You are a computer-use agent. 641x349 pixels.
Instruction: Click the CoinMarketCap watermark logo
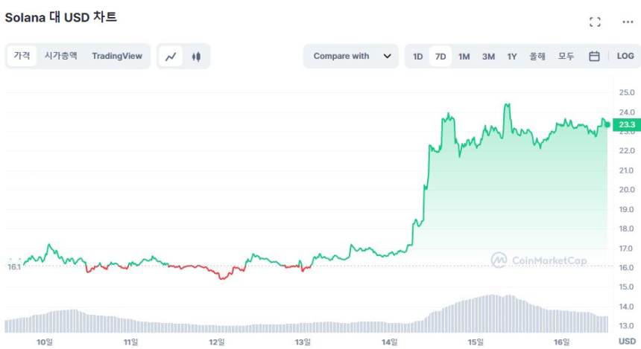coord(538,260)
